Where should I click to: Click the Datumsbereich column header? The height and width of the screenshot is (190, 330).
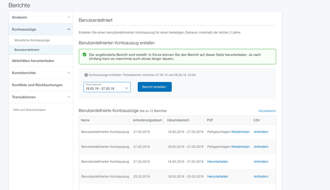[178, 120]
